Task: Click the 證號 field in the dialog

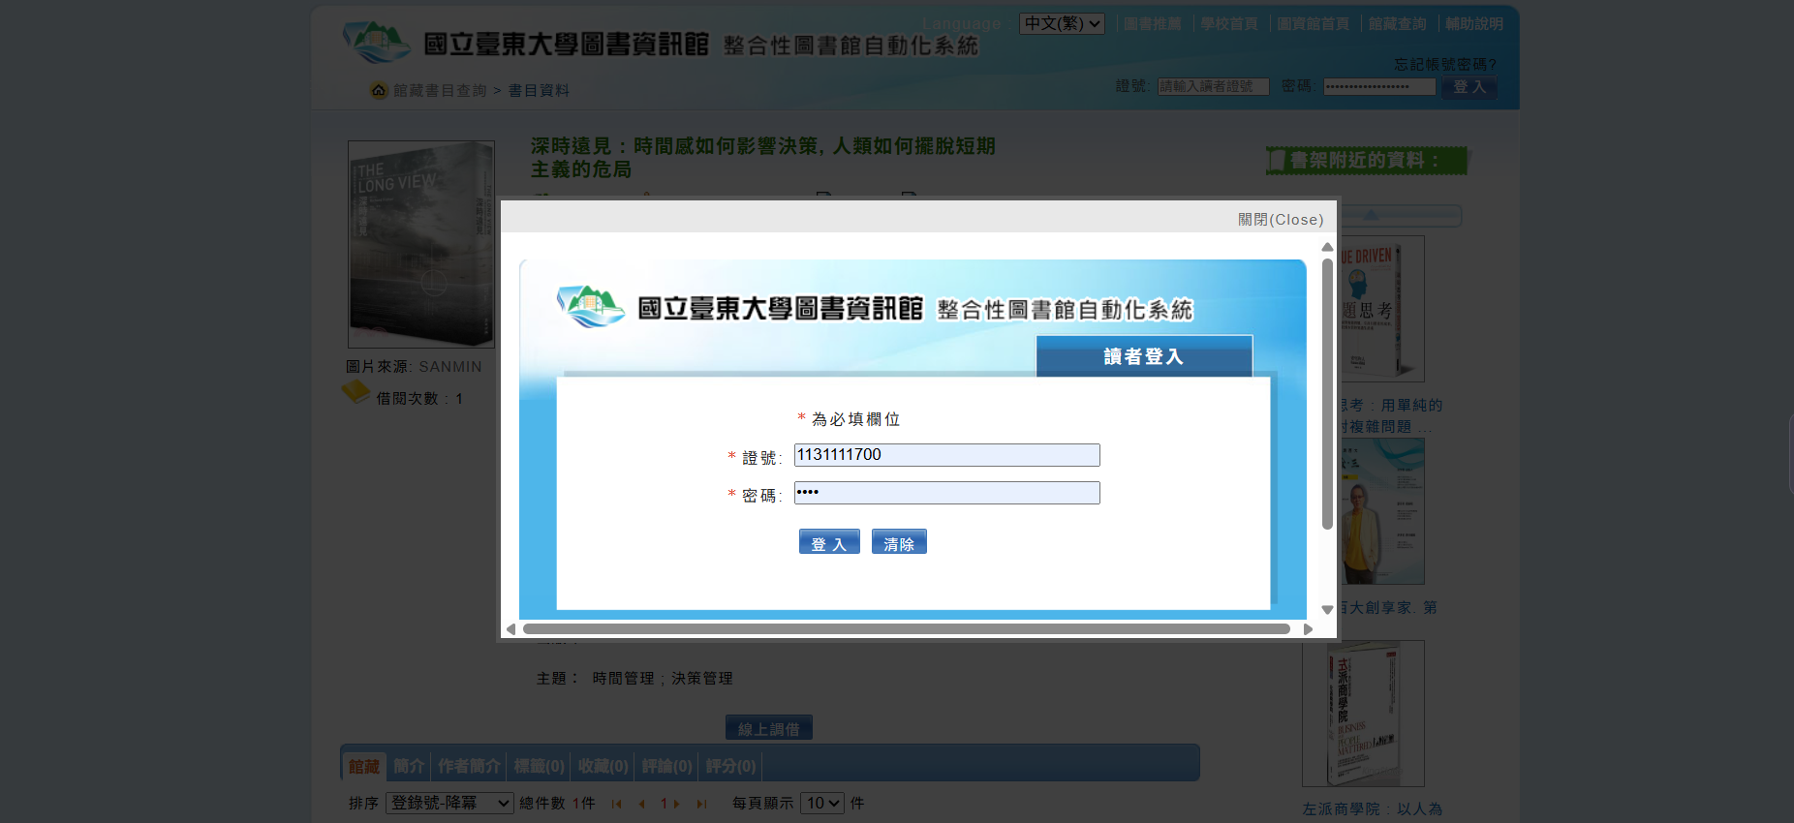Action: (x=947, y=455)
